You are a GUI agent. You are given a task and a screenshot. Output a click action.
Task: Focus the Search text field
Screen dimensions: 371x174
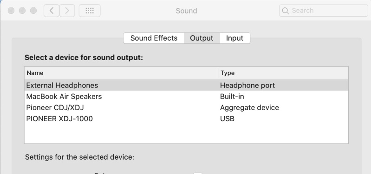click(324, 11)
